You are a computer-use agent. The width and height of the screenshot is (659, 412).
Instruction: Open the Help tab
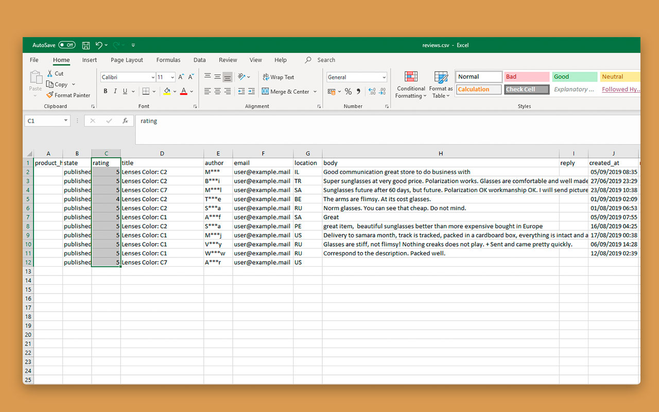click(281, 60)
